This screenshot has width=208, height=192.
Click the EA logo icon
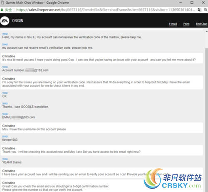[5, 21]
